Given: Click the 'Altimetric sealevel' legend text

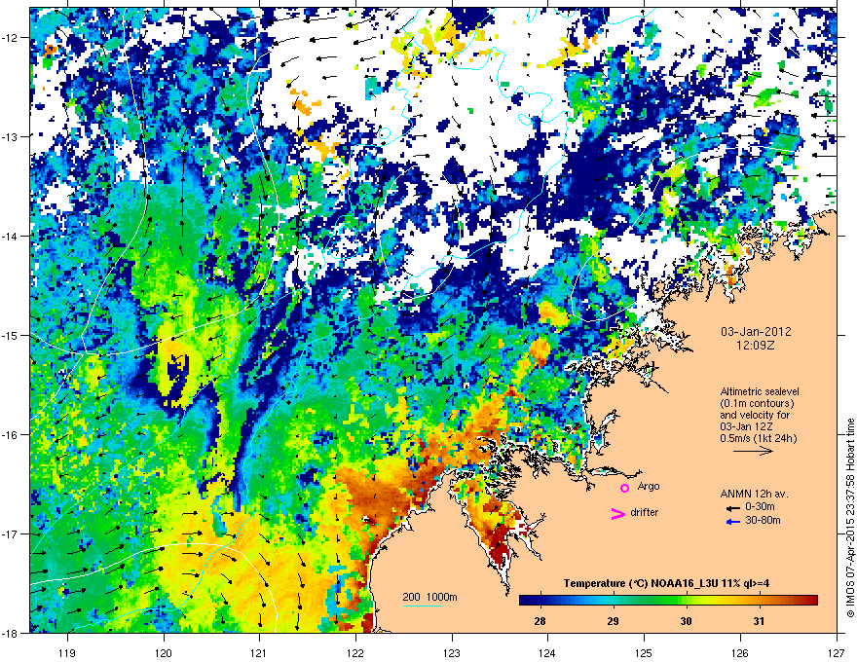Looking at the screenshot, I should pos(760,391).
